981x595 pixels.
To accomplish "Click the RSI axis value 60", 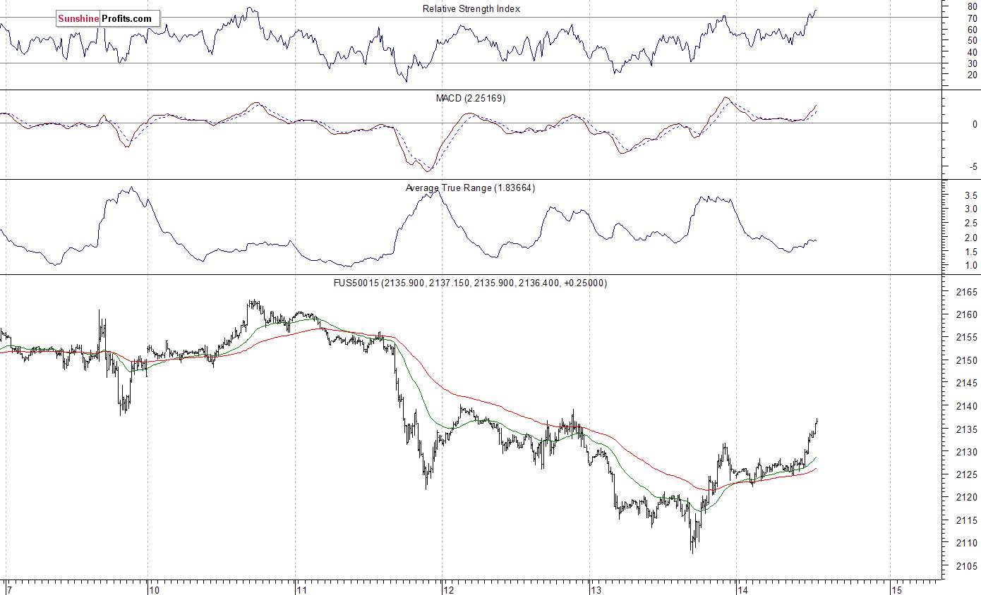I will coord(973,29).
